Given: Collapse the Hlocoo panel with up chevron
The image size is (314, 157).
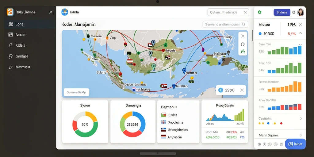Looking at the screenshot, I should click(x=300, y=33).
